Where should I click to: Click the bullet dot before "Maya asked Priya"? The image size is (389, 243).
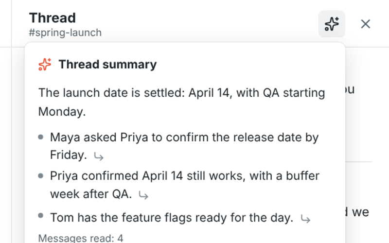click(x=41, y=137)
